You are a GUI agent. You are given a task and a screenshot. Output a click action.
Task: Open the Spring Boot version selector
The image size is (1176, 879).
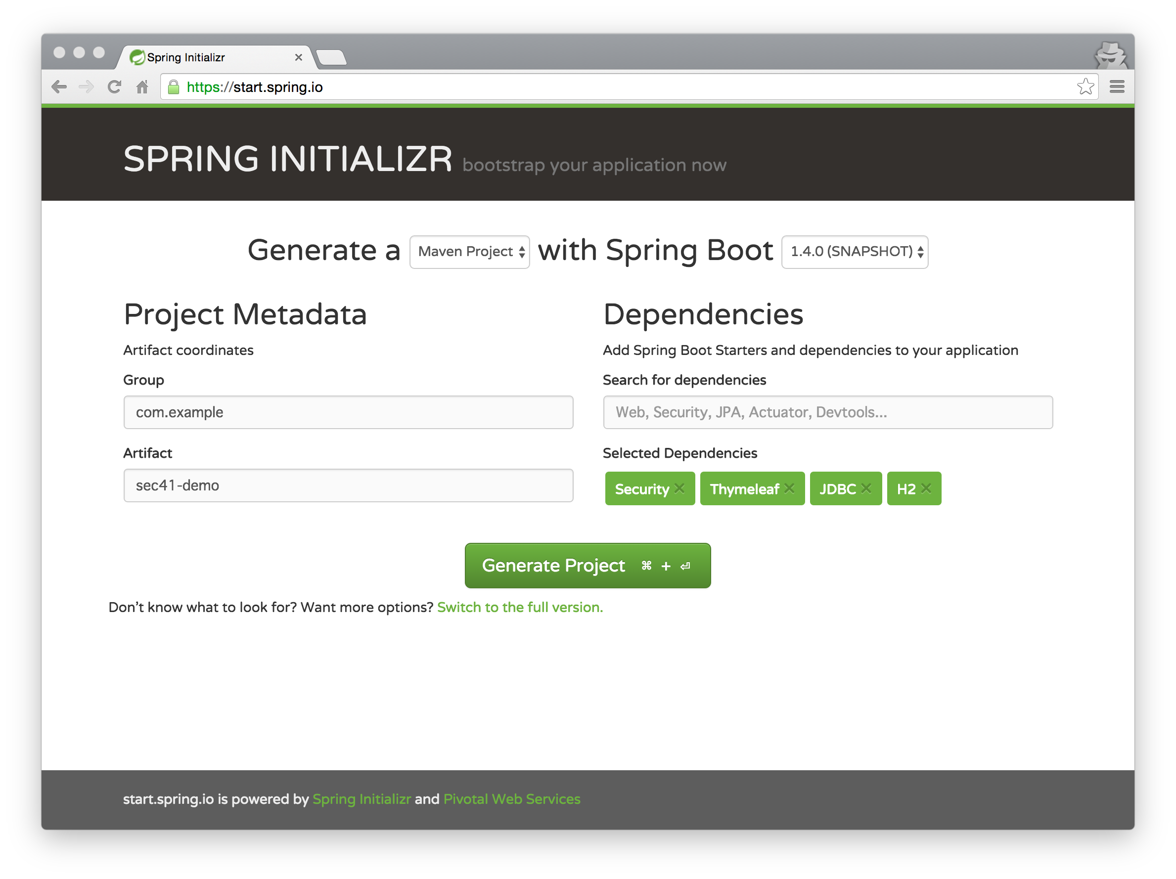point(854,251)
